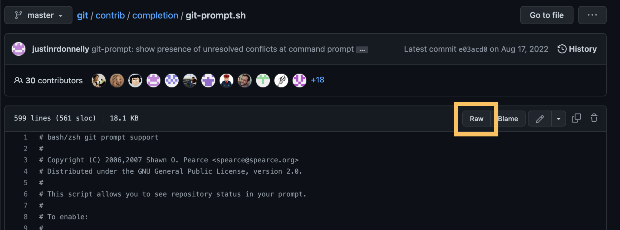The height and width of the screenshot is (230, 620).
Task: Open the completion directory breadcrumb
Action: (x=155, y=15)
